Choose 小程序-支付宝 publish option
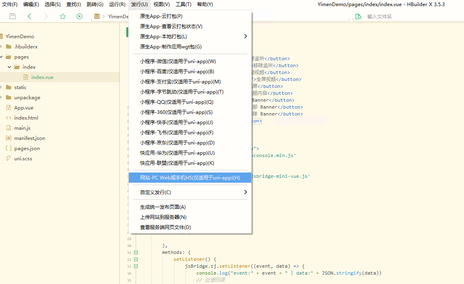 pos(190,81)
